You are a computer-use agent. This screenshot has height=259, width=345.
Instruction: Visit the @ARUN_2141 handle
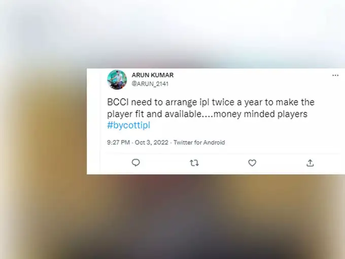click(150, 84)
